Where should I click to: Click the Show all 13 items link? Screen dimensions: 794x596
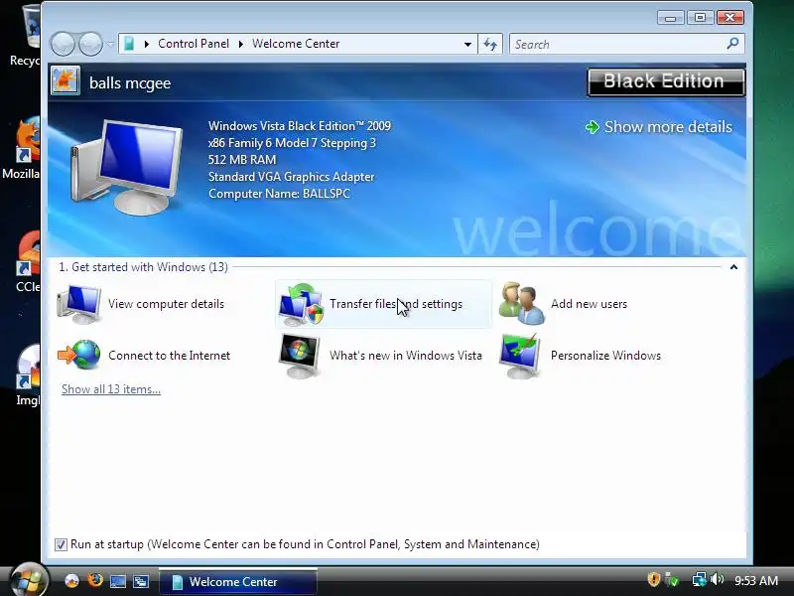click(111, 389)
